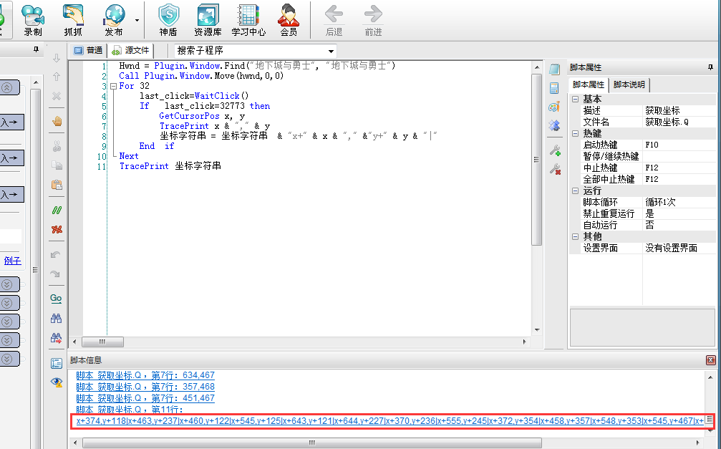Click the binoculars find icon
Screen dimensions: 721x449
point(56,318)
